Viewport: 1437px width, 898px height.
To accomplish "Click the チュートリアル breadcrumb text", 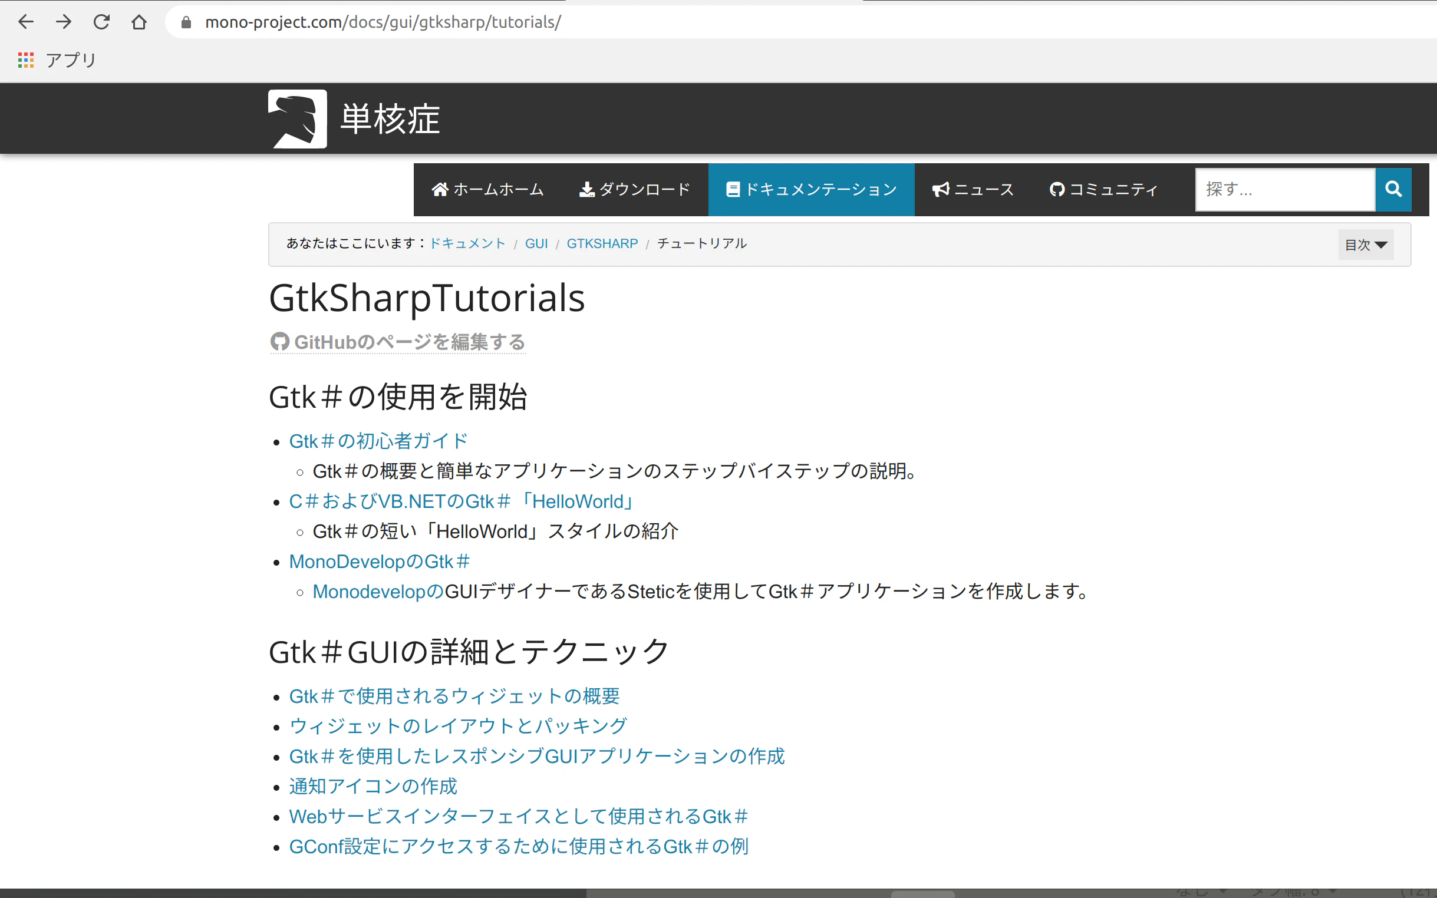I will (x=701, y=243).
